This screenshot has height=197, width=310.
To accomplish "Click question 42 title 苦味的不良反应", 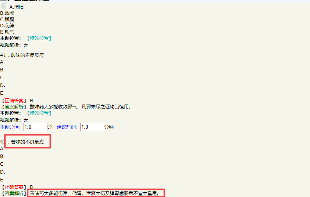I will [27, 142].
